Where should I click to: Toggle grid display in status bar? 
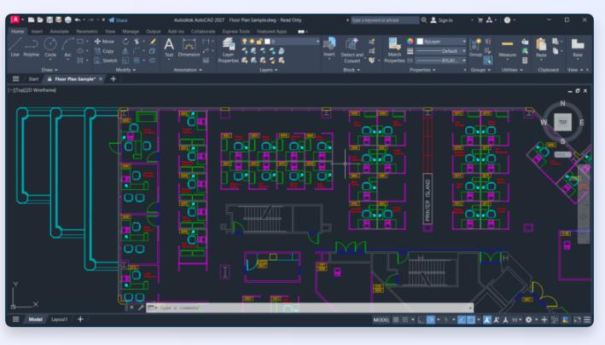click(396, 319)
